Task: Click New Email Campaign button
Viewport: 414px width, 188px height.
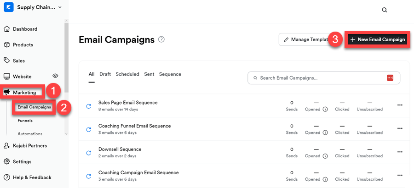Action: (x=377, y=40)
